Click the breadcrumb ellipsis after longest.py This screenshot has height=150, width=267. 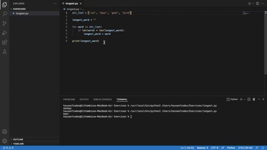coord(83,9)
